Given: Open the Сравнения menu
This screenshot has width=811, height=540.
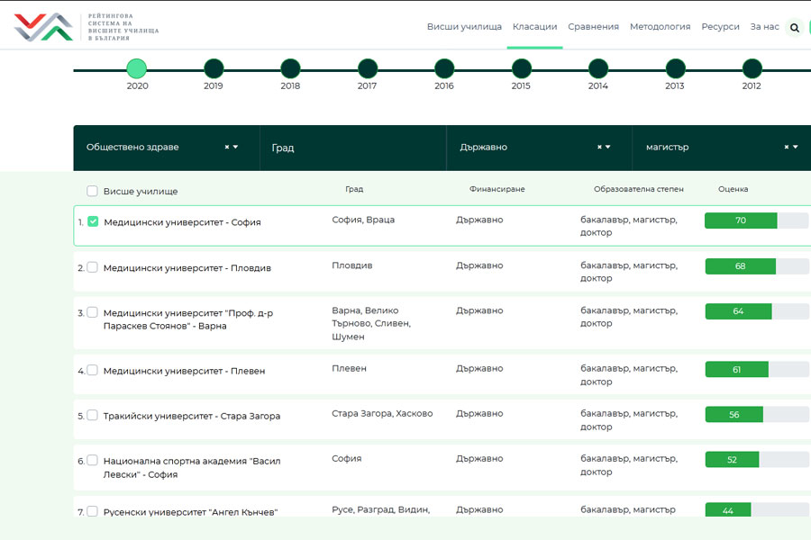Looking at the screenshot, I should pos(593,27).
